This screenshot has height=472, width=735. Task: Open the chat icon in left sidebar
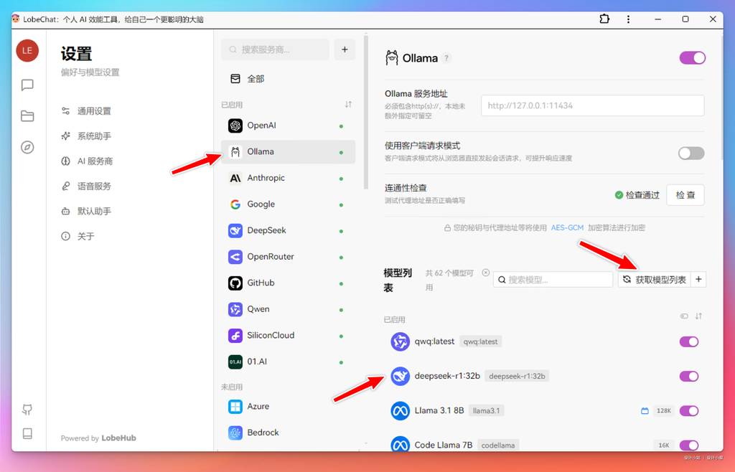click(x=27, y=85)
